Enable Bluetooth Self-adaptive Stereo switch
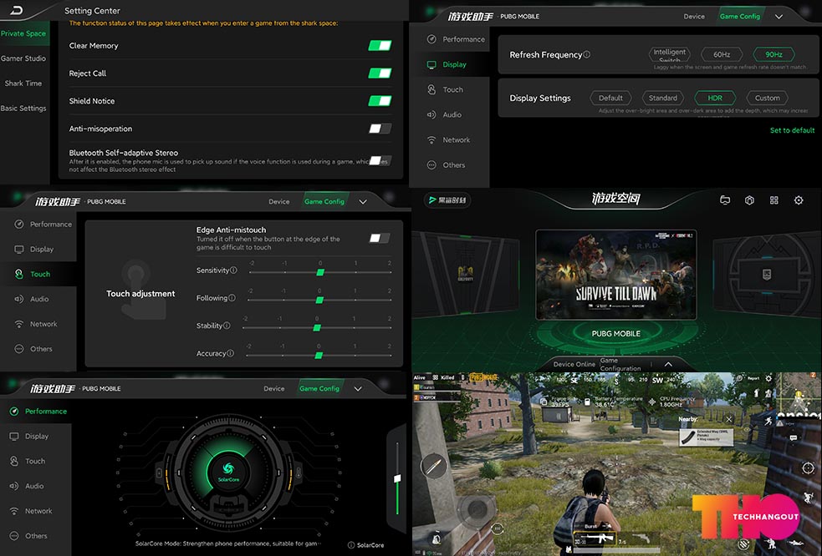 pyautogui.click(x=380, y=161)
